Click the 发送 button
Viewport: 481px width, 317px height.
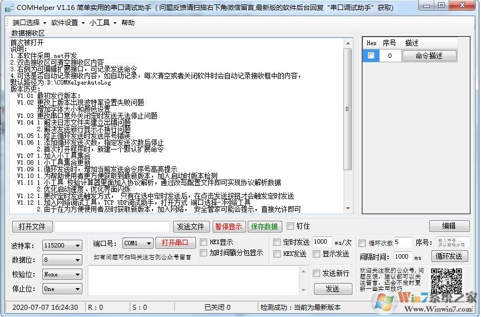tap(333, 289)
